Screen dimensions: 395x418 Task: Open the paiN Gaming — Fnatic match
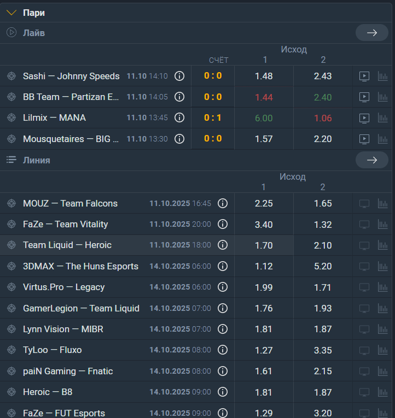(68, 371)
